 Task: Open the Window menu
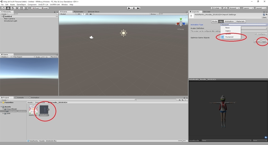[65, 5]
